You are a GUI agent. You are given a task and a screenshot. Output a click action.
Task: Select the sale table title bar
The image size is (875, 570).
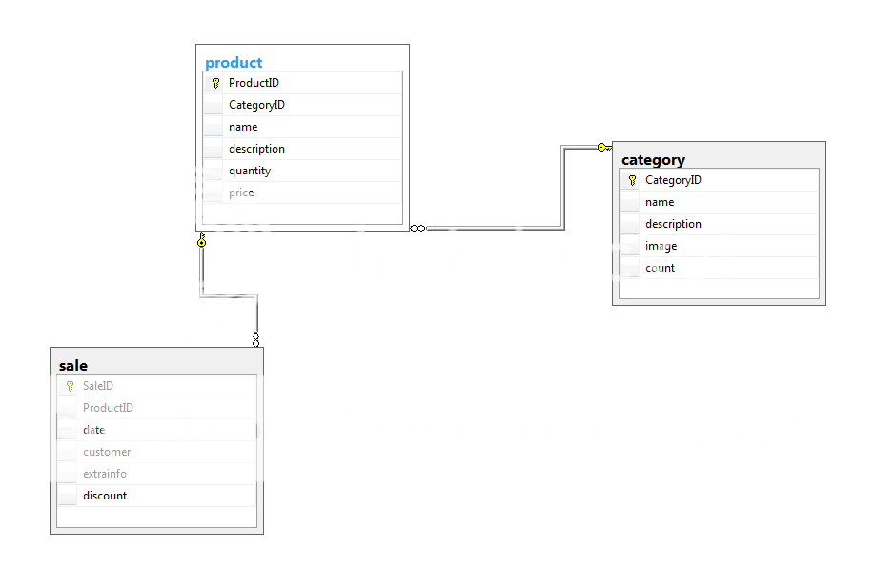pos(73,364)
